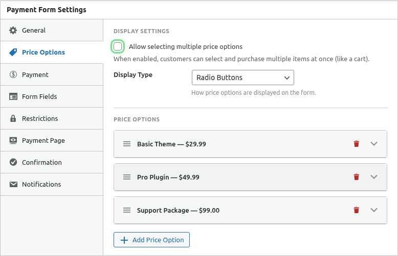Image resolution: width=398 pixels, height=256 pixels.
Task: Click 'How price options are displayed' help text
Action: pyautogui.click(x=254, y=93)
